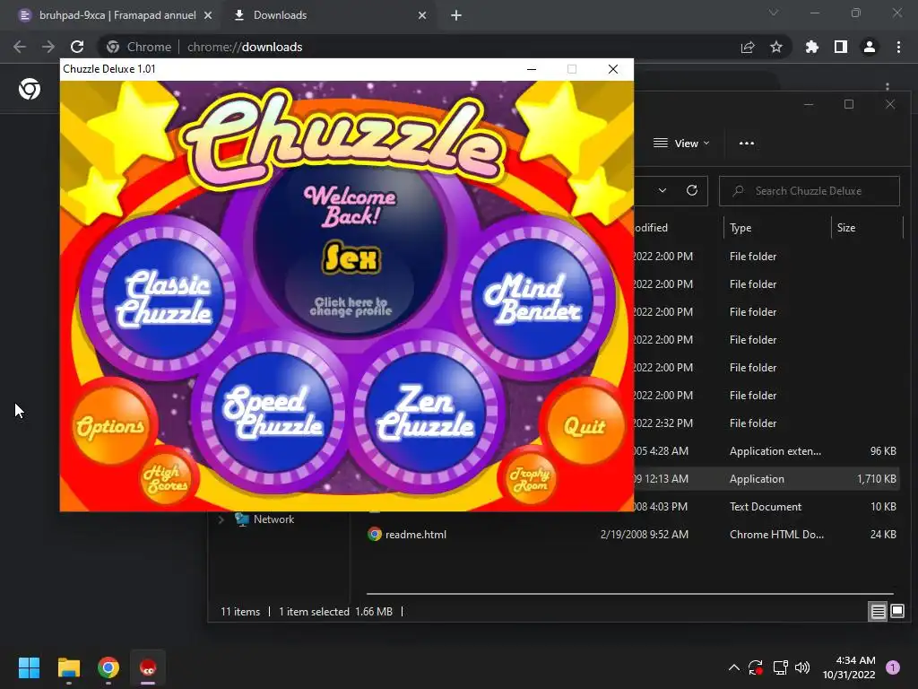The width and height of the screenshot is (918, 689).
Task: Switch Explorer to details view layout
Action: tap(879, 612)
